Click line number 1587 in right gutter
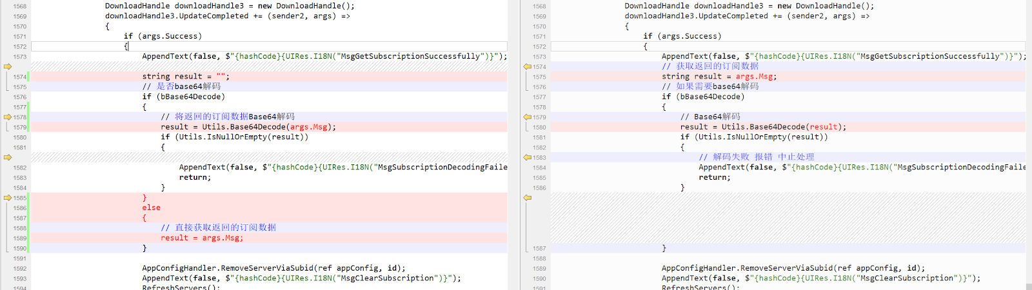Viewport: 1032px width, 290px height. (539, 248)
